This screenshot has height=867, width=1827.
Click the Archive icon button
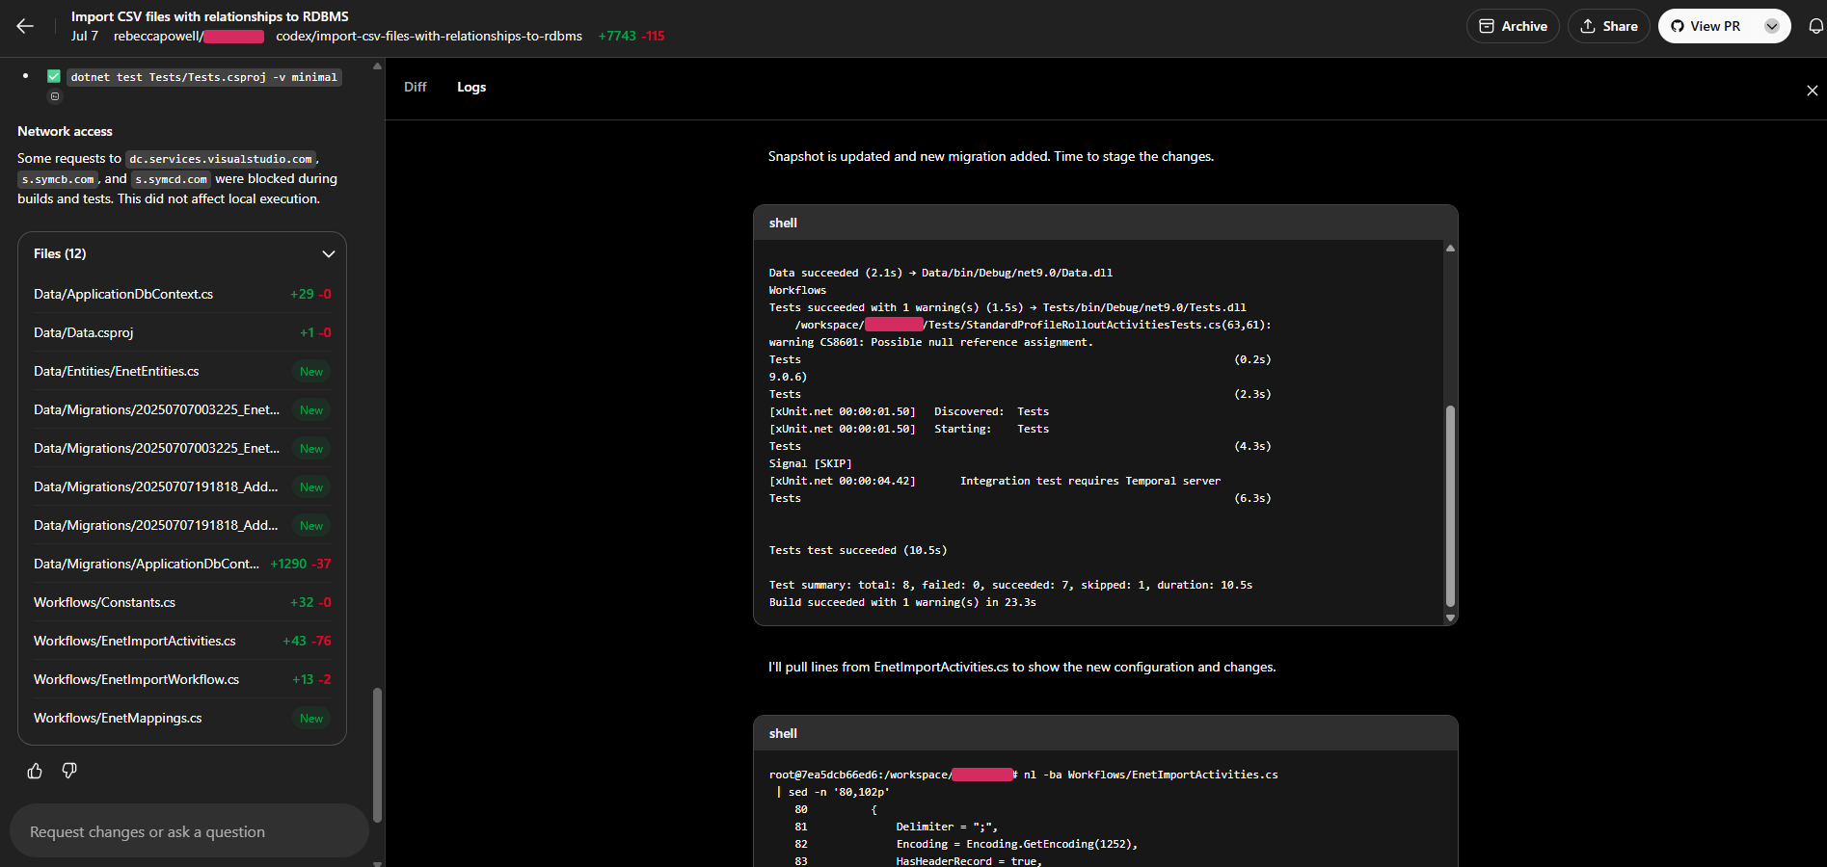coord(1488,26)
